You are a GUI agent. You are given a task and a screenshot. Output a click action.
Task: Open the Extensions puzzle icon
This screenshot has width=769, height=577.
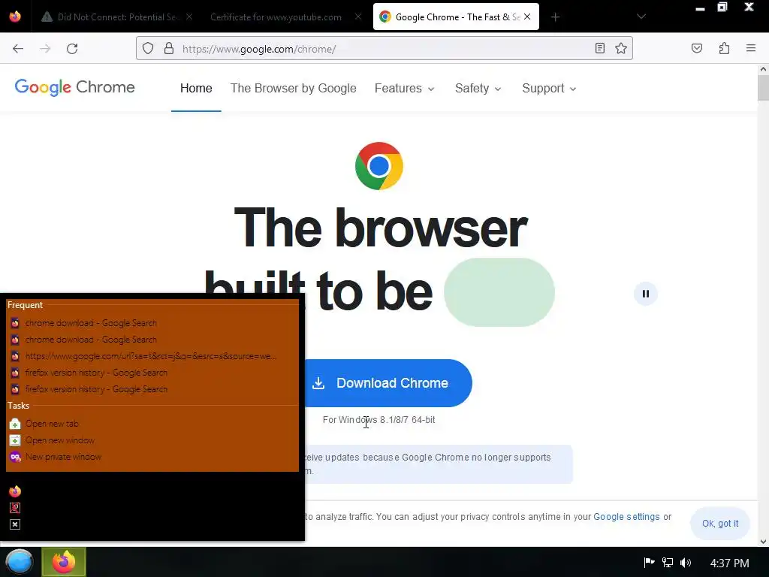[725, 48]
